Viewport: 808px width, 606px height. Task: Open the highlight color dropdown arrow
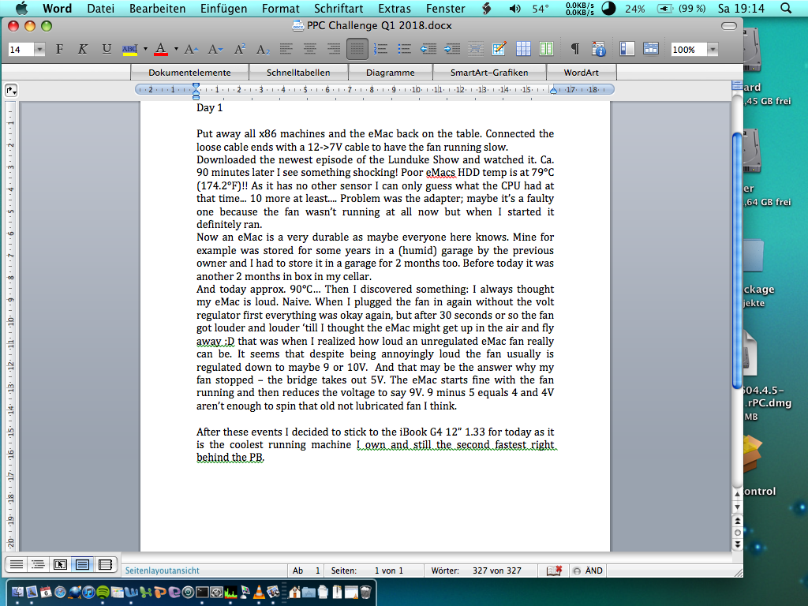pyautogui.click(x=145, y=49)
